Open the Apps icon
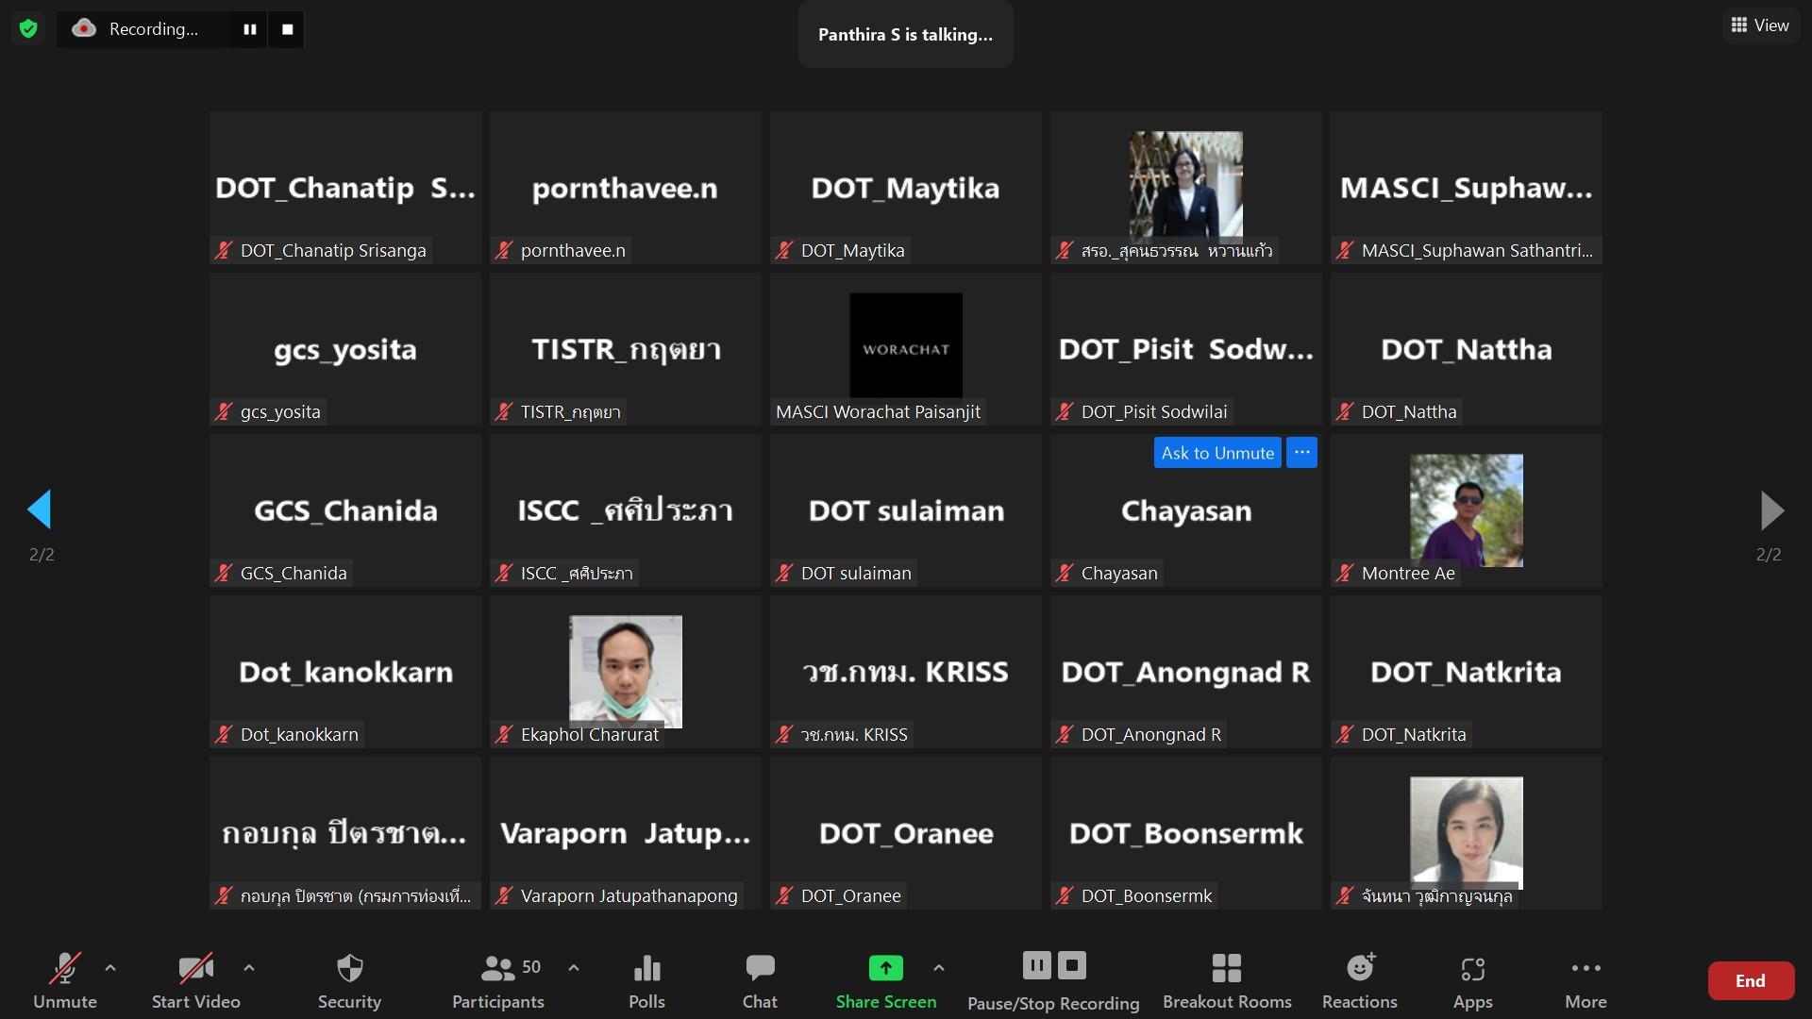 [1472, 981]
